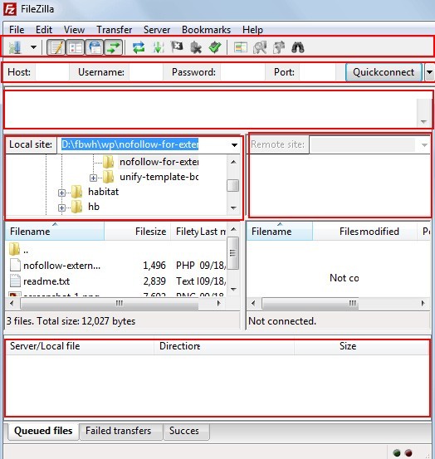Viewport: 435px width, 459px height.
Task: Click green activity indicator light
Action: [x=397, y=453]
